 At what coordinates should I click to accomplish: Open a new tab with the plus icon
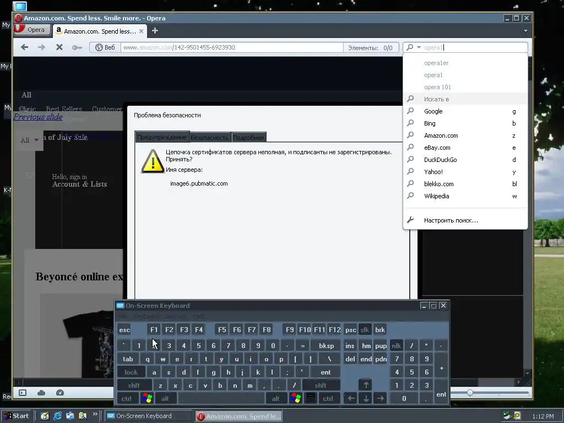coord(155,31)
